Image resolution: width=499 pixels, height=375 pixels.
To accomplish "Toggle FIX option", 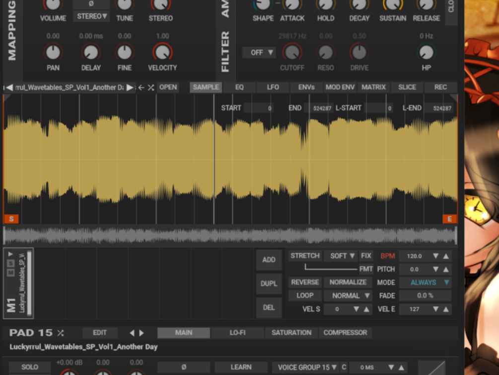I will pyautogui.click(x=366, y=256).
